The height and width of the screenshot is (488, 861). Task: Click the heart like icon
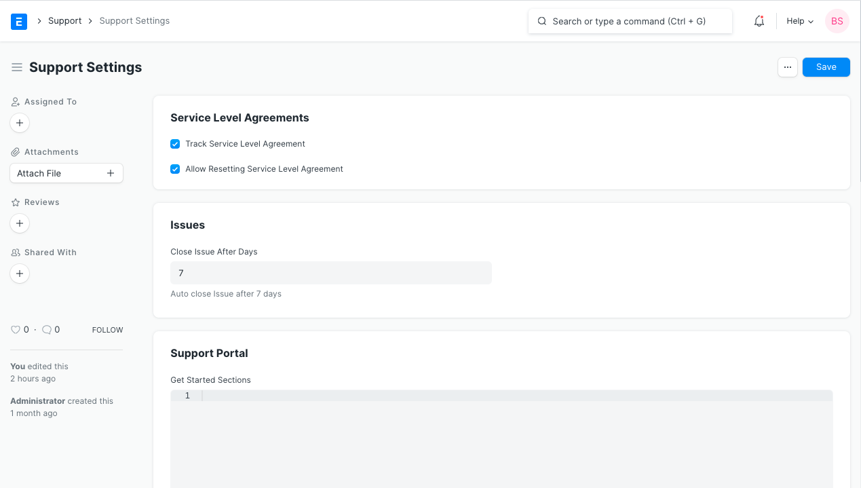(16, 330)
